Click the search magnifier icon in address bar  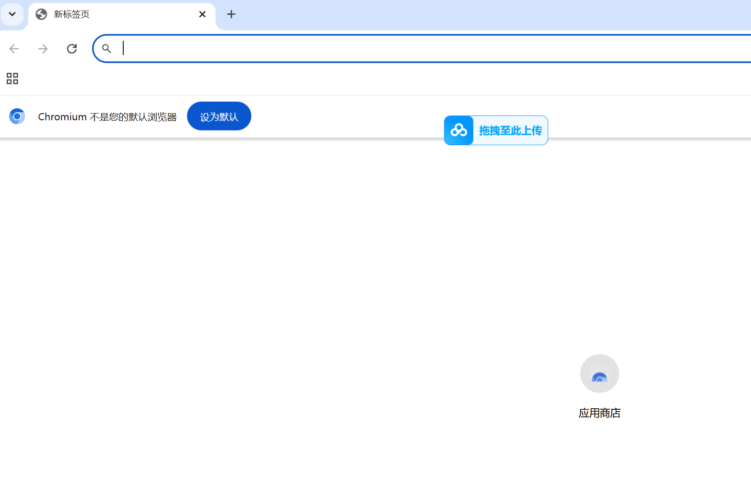(106, 48)
